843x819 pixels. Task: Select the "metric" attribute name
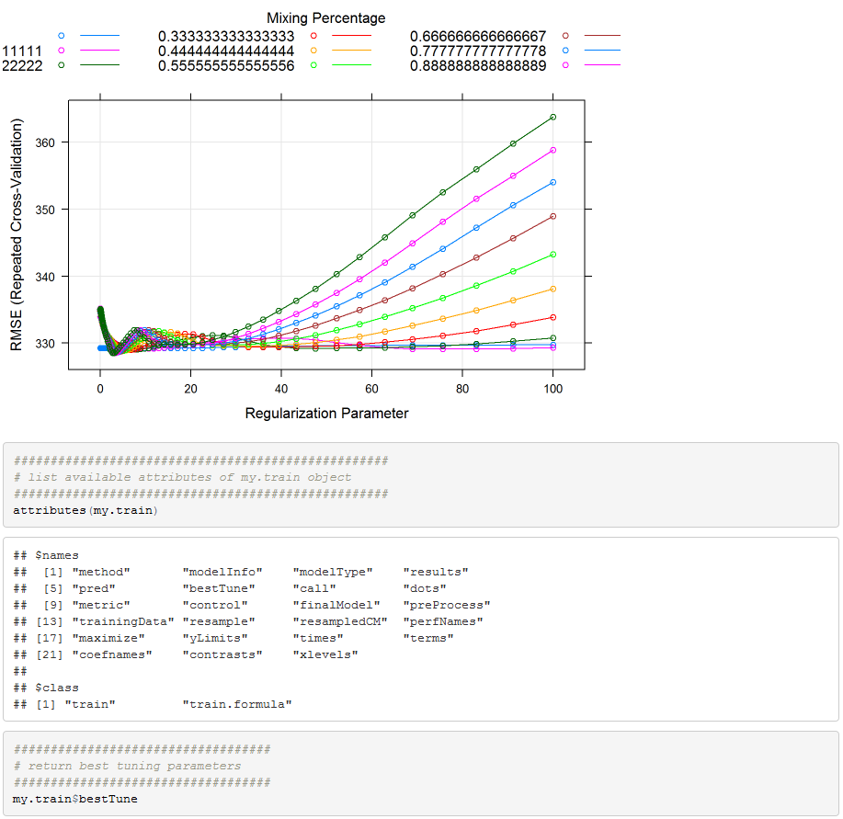(x=101, y=605)
